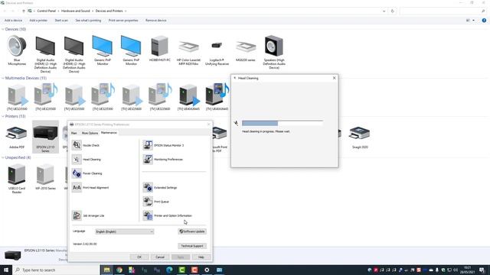The image size is (490, 275).
Task: Select the HP Color LaserJet MFP device
Action: coord(188,50)
